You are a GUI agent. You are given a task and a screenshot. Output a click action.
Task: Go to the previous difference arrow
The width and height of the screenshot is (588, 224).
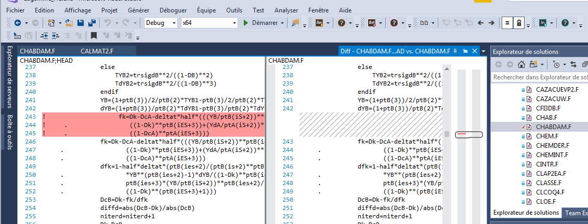click(x=480, y=23)
